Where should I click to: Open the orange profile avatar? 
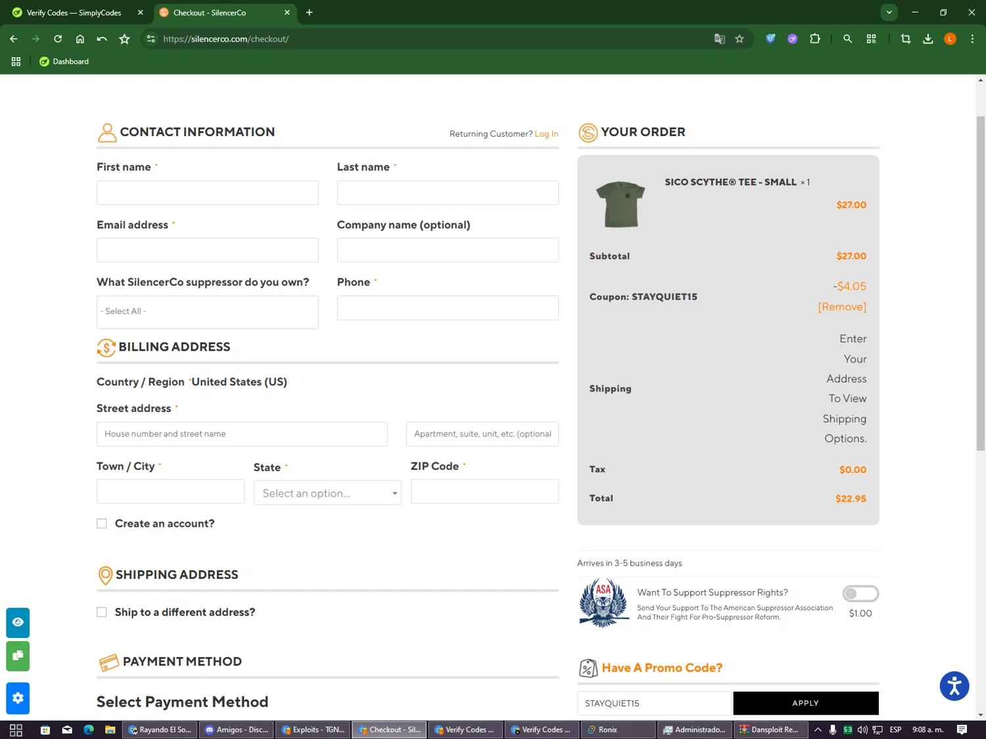click(950, 39)
